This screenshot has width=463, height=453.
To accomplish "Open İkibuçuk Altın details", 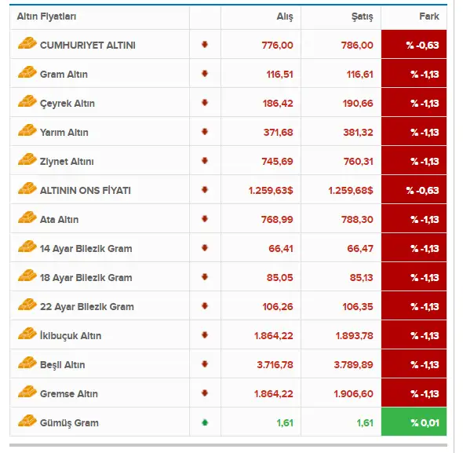I will (x=71, y=336).
